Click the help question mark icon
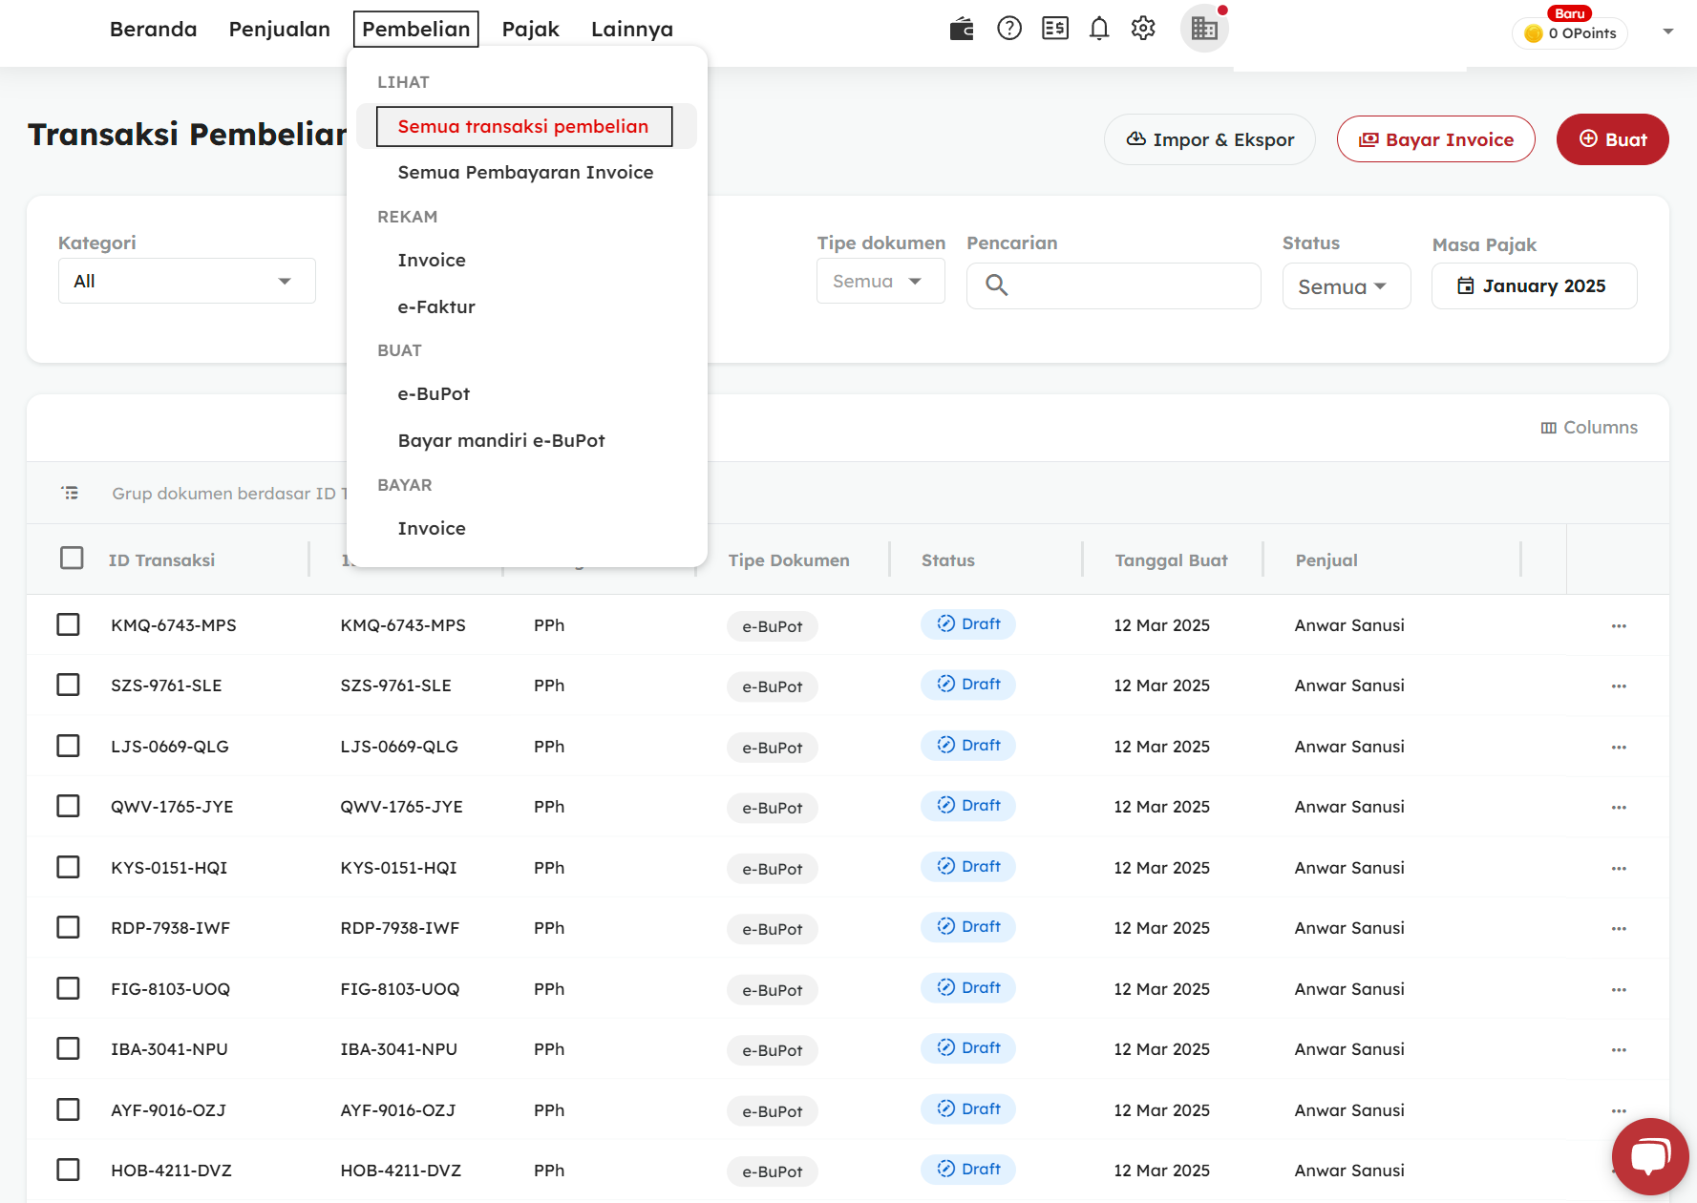The width and height of the screenshot is (1697, 1203). click(1008, 29)
